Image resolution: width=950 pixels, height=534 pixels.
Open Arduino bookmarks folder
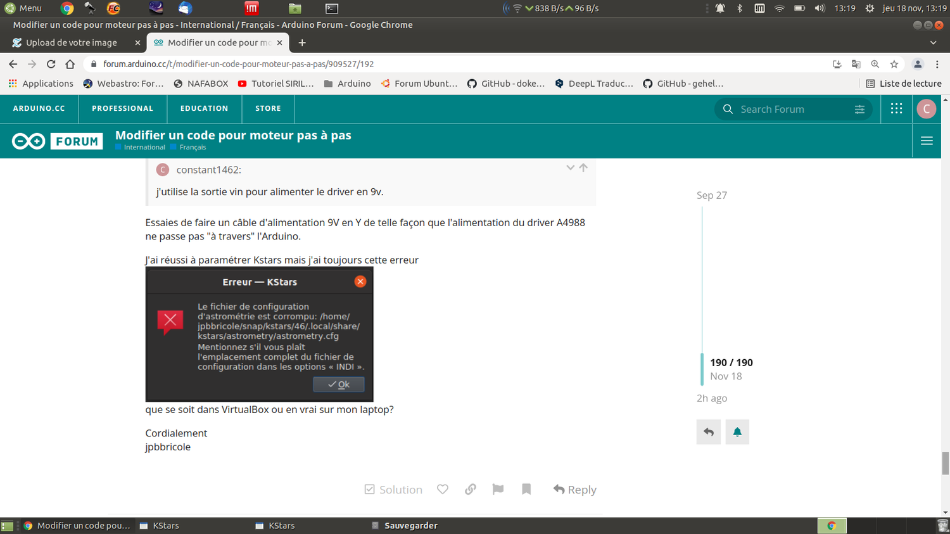click(x=347, y=84)
